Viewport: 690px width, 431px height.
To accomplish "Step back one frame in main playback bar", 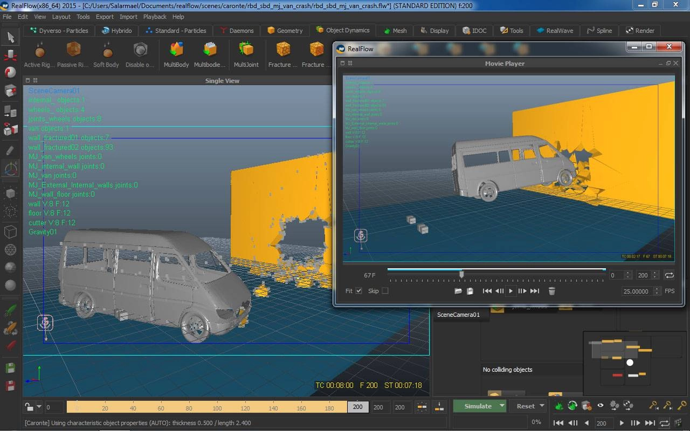I will (x=574, y=423).
